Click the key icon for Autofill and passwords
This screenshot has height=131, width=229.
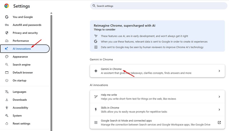coord(7,25)
